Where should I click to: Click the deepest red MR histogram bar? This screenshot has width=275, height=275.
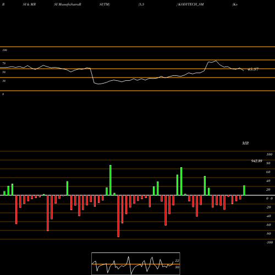[x=118, y=216]
